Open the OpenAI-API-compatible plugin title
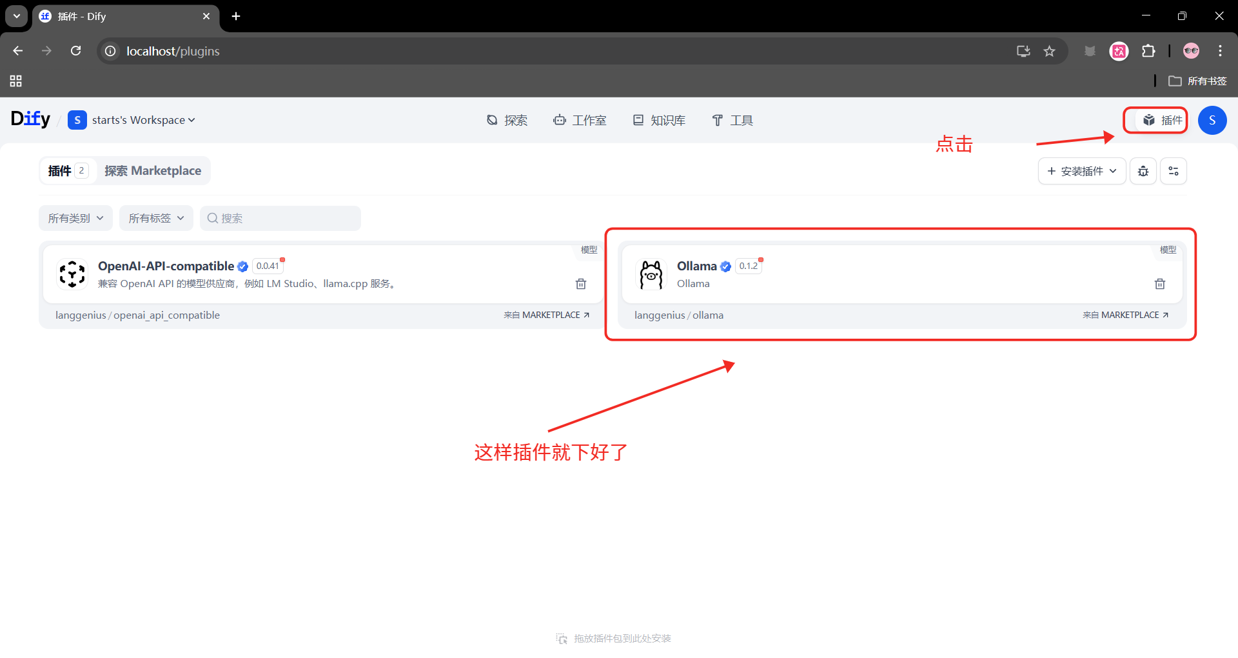Image resolution: width=1238 pixels, height=658 pixels. pyautogui.click(x=166, y=266)
